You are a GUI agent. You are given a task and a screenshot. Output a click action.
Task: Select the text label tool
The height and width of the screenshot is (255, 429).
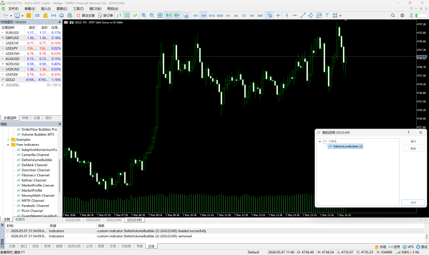pyautogui.click(x=327, y=16)
